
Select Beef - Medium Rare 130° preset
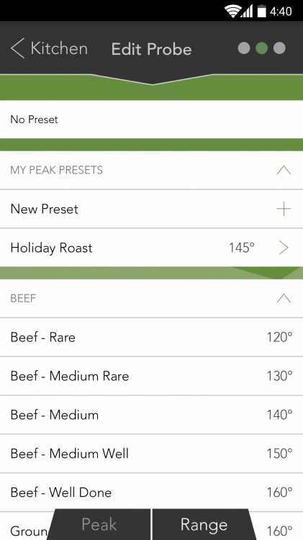tap(151, 376)
